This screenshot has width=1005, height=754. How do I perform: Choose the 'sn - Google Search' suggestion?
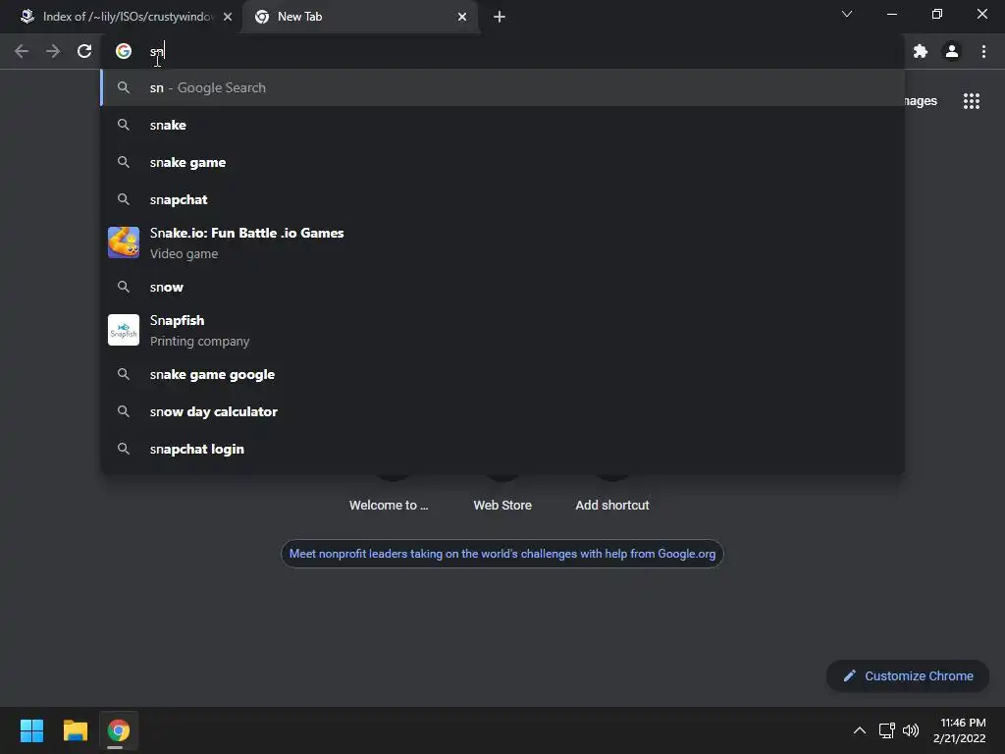tap(502, 87)
